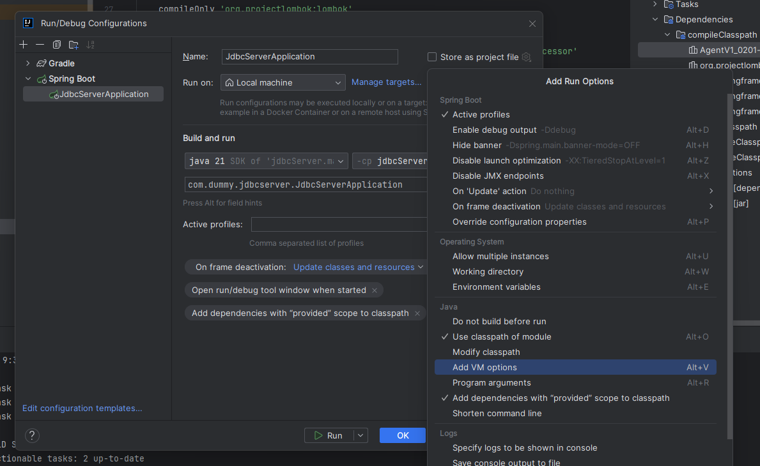
Task: Open On frame deactivation dropdown link
Action: point(358,267)
